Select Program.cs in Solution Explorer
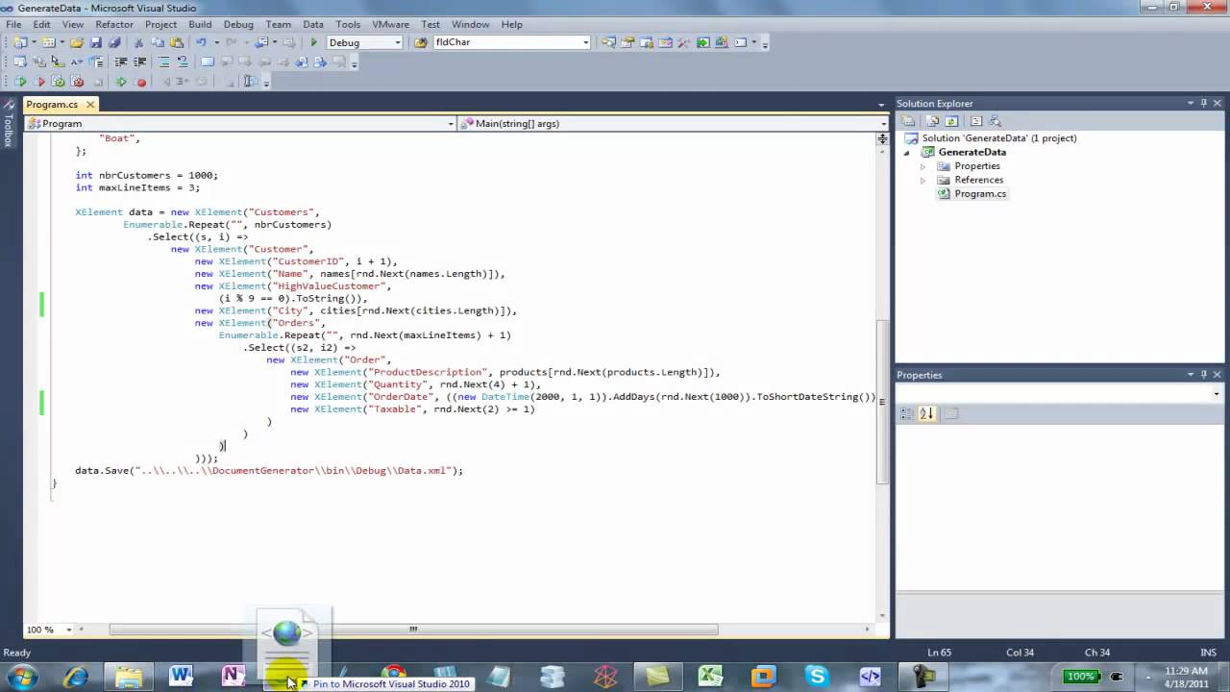Viewport: 1230px width, 692px height. (x=980, y=194)
